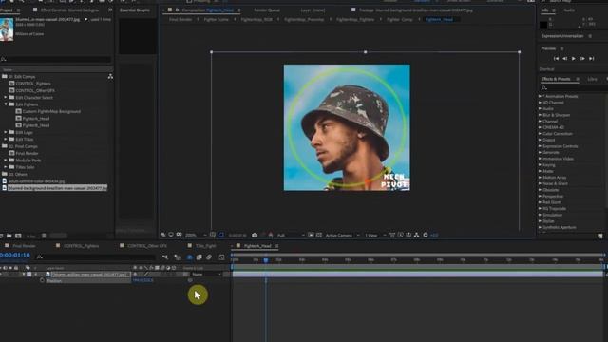
Task: Toggle frame blending switch in timeline
Action: [199, 257]
